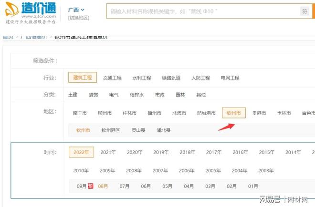Select the 2021年 year filter
Viewport: 315px width, 207px height.
tap(108, 152)
